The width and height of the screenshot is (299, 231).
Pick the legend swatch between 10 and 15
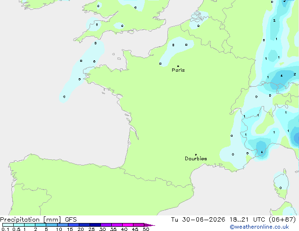(x=63, y=225)
